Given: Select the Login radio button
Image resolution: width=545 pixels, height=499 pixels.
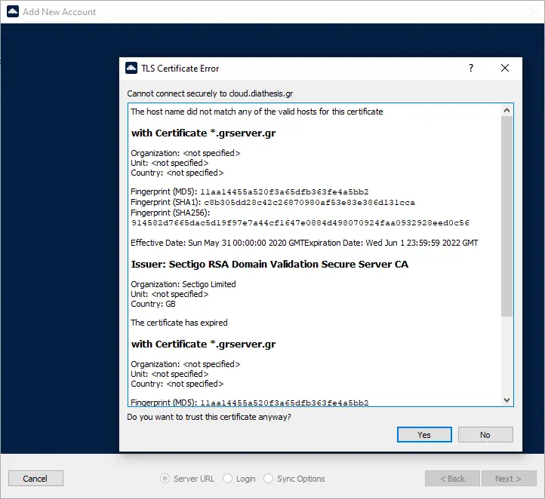Looking at the screenshot, I should (227, 479).
